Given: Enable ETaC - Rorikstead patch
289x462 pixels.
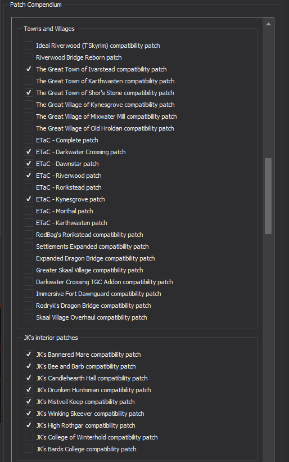Looking at the screenshot, I should coord(29,187).
